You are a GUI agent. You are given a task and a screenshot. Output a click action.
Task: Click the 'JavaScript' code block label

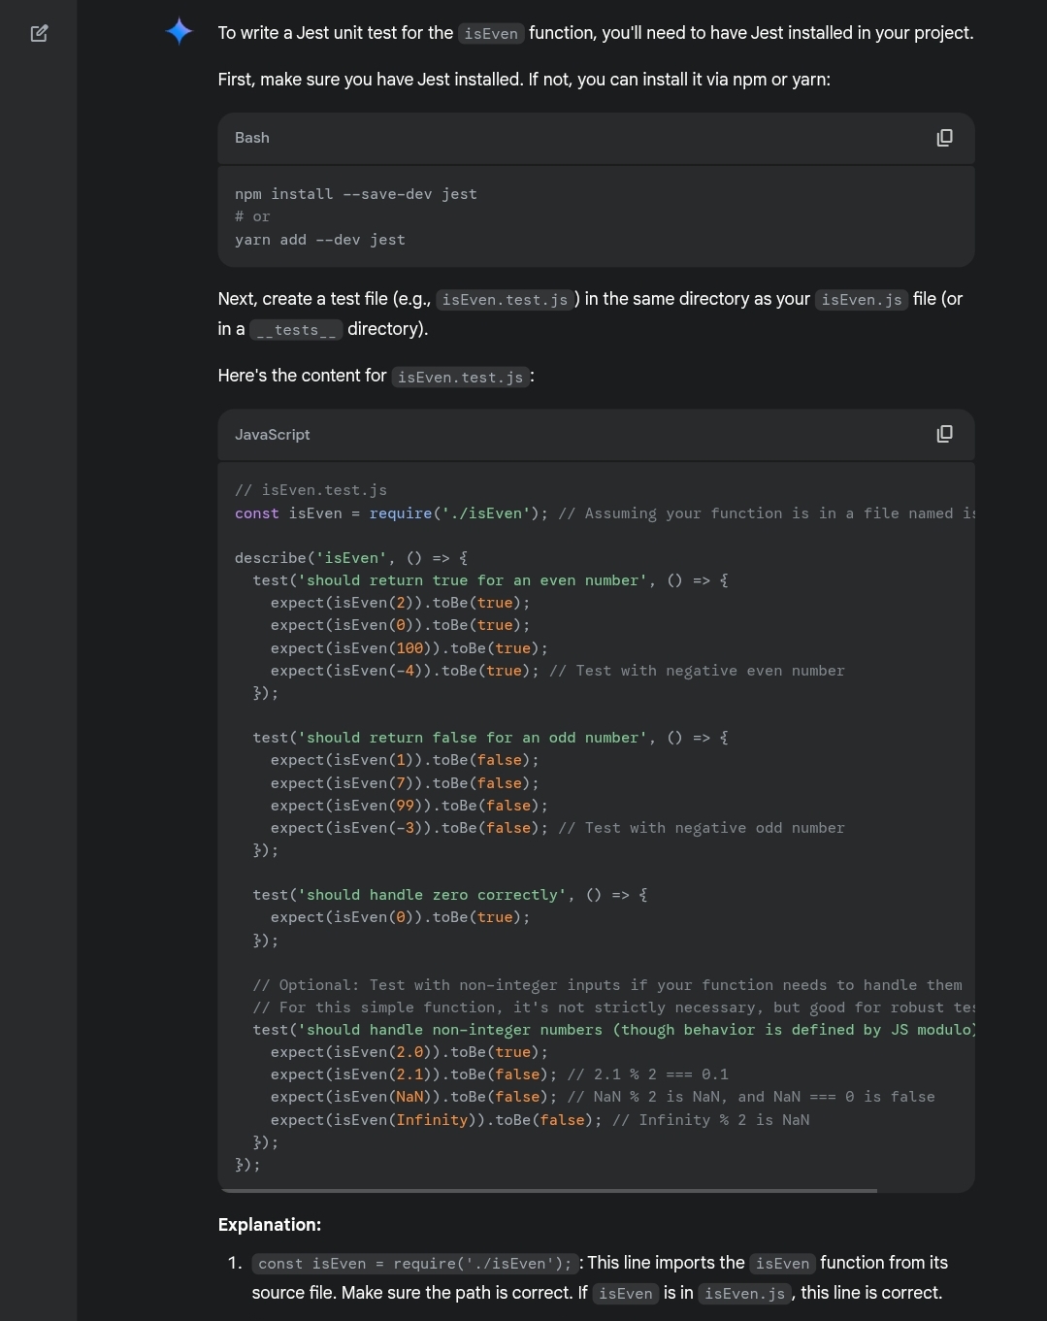coord(273,435)
